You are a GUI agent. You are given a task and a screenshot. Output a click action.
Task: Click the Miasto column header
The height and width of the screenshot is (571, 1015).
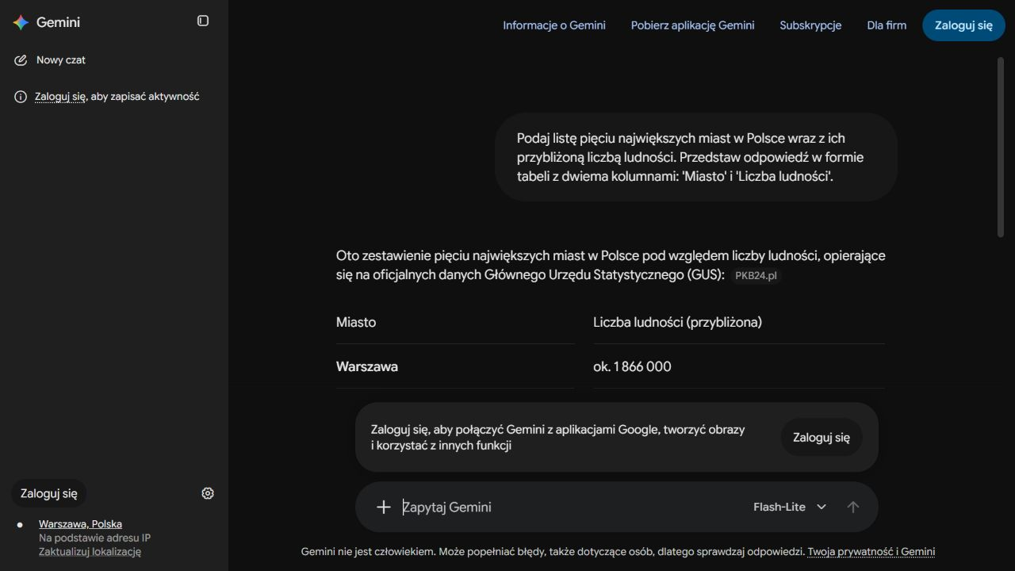356,322
